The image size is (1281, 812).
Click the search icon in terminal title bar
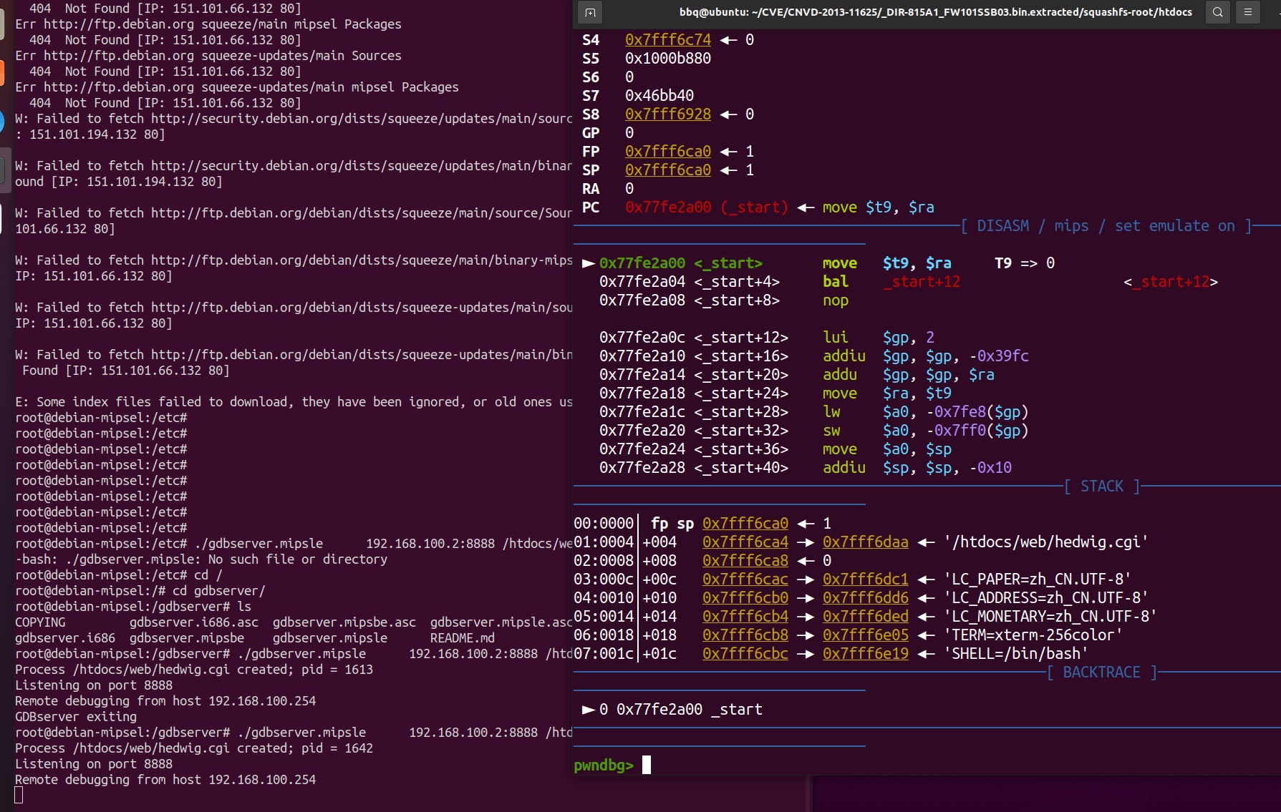coord(1218,12)
